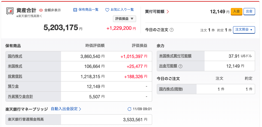The image size is (262, 127).
Task: Open the 注文照会 dropdown button
Action: [x=244, y=30]
